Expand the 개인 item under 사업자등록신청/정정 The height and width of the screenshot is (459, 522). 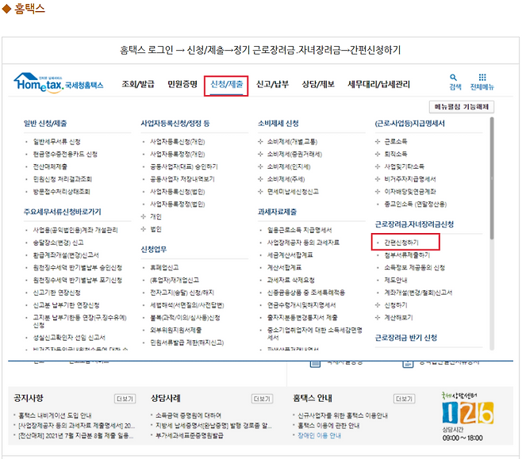(155, 216)
